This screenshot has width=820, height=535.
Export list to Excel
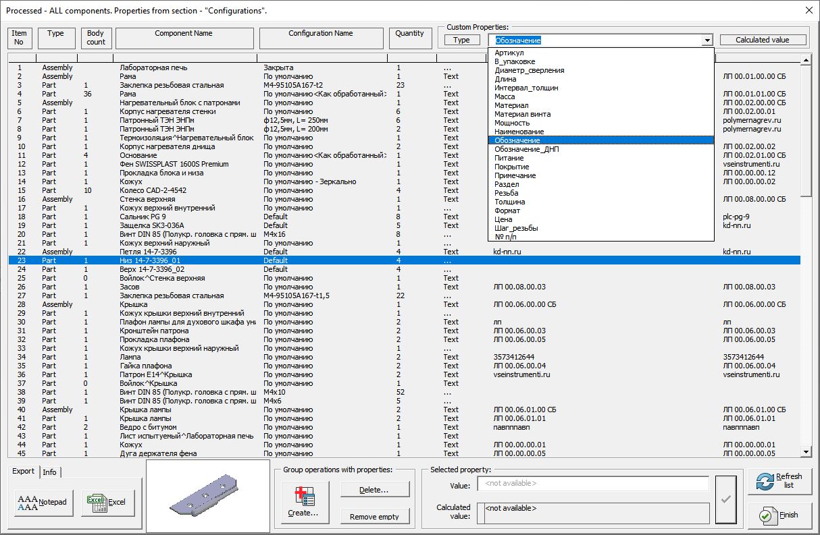click(107, 502)
